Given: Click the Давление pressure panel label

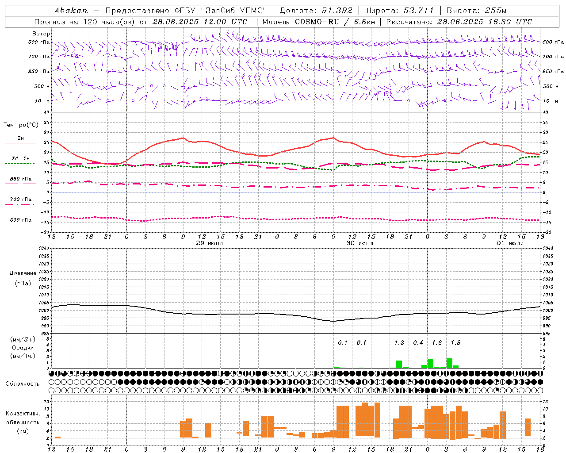Looking at the screenshot, I should tap(23, 273).
